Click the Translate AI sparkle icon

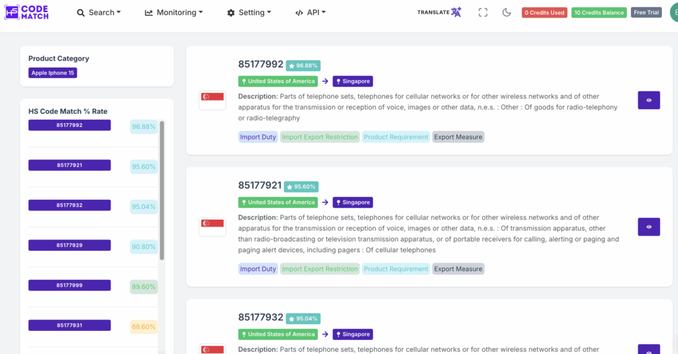[456, 13]
